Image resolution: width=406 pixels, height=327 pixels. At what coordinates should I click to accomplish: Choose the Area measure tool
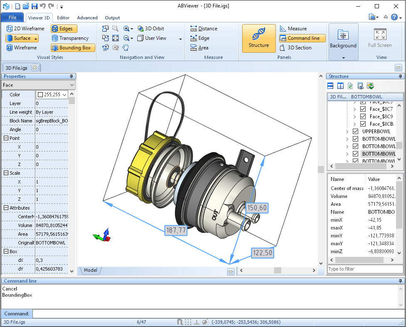[x=199, y=48]
